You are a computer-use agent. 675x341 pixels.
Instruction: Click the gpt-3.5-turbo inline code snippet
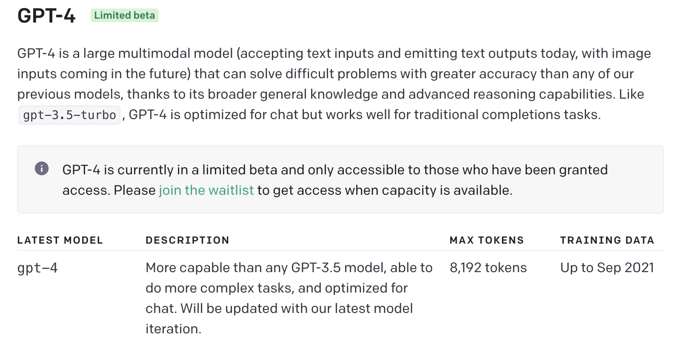[69, 115]
